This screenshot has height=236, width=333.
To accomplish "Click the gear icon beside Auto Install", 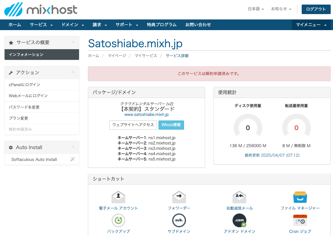I will [x=11, y=148].
